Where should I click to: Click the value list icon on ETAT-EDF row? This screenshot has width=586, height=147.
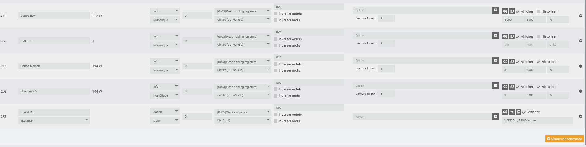[495, 116]
